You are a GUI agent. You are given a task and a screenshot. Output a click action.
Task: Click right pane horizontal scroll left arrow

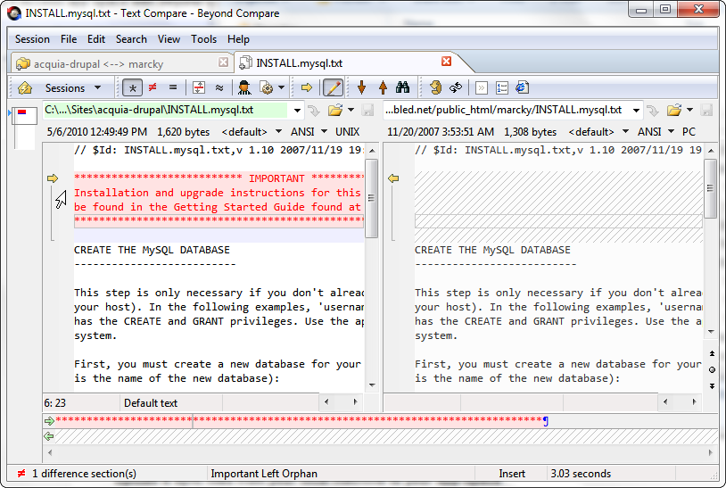[665, 402]
